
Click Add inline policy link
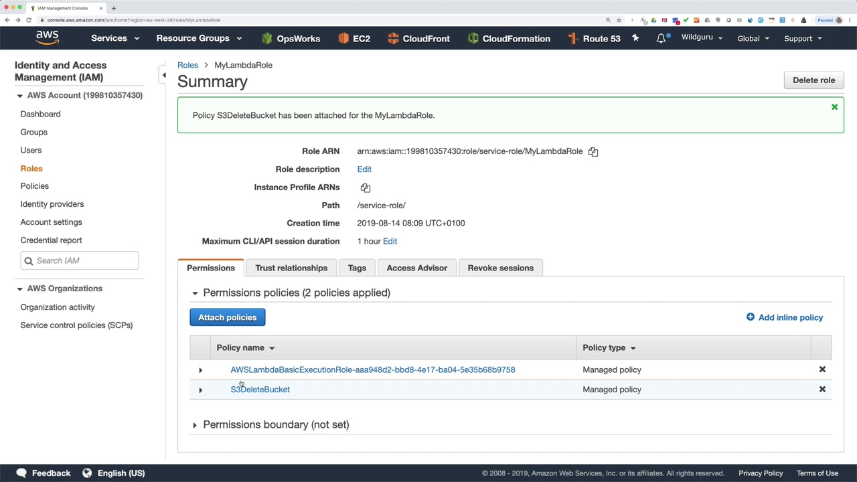tap(785, 317)
